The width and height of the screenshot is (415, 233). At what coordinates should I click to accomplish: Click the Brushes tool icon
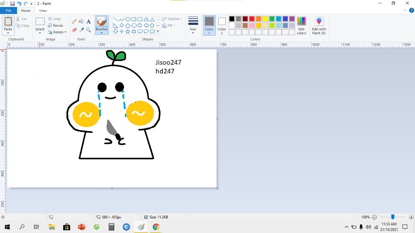[x=102, y=21]
